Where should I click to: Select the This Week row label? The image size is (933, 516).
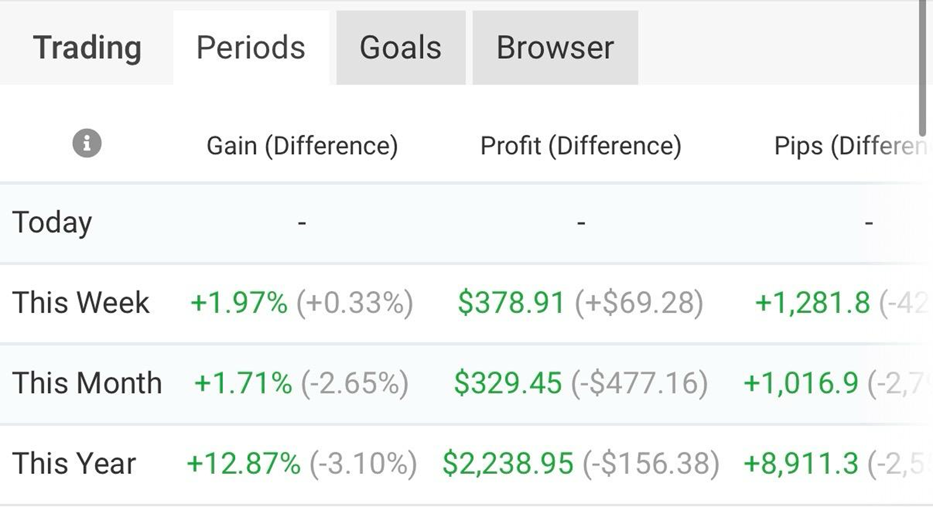(81, 303)
